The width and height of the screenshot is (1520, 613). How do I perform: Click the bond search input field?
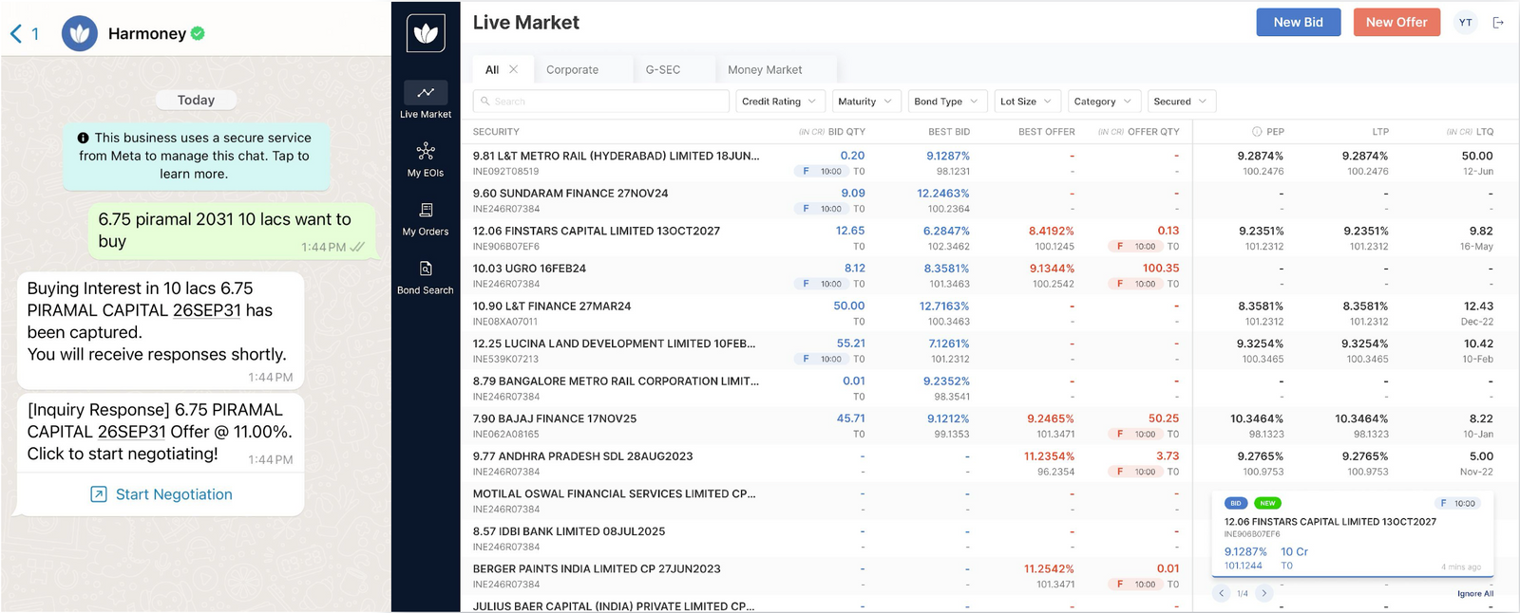point(601,102)
